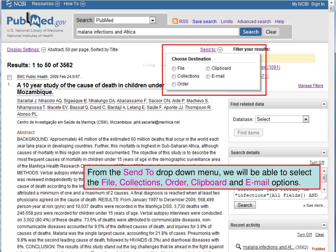This screenshot has width=336, height=252.
Task: Open the Database Select dropdown
Action: [282, 119]
